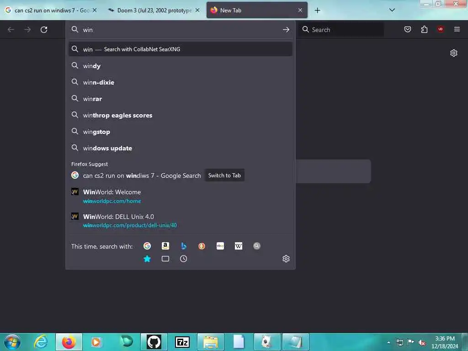The height and width of the screenshot is (351, 468).
Task: Click the address bar containing 'win'
Action: (180, 30)
